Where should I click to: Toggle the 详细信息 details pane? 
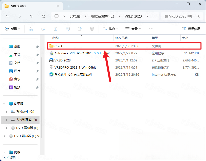click(191, 29)
